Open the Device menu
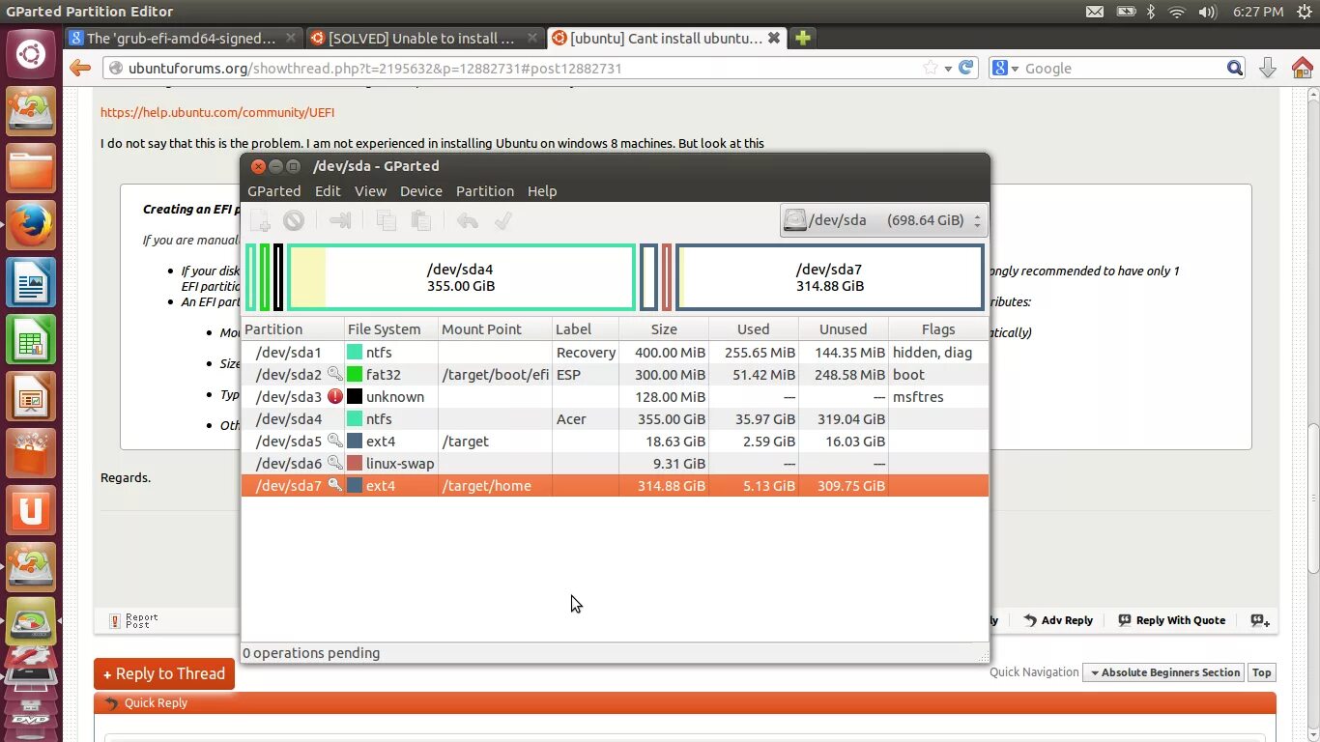This screenshot has height=742, width=1320. (421, 191)
